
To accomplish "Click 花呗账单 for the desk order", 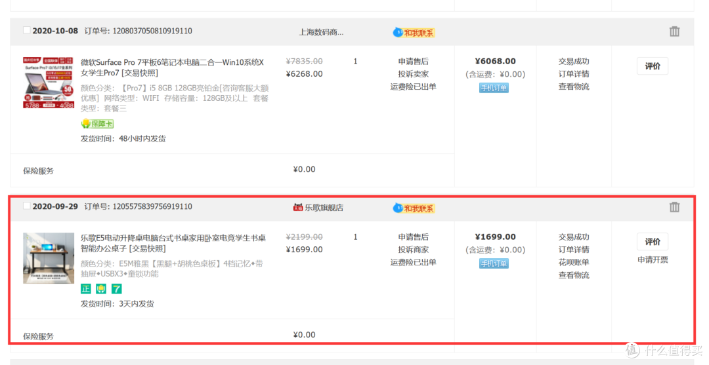I will point(574,262).
